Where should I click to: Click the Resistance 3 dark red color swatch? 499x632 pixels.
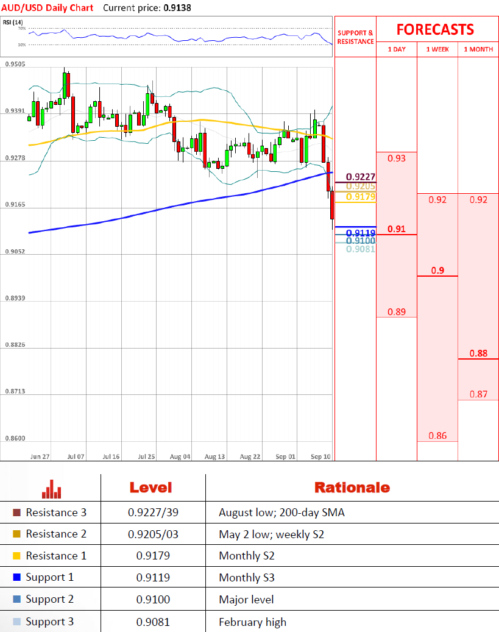coord(16,513)
